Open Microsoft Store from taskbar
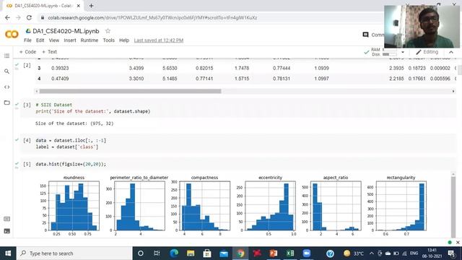 207,253
